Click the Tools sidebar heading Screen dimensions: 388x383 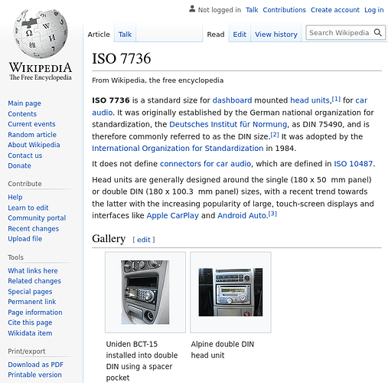pyautogui.click(x=15, y=257)
